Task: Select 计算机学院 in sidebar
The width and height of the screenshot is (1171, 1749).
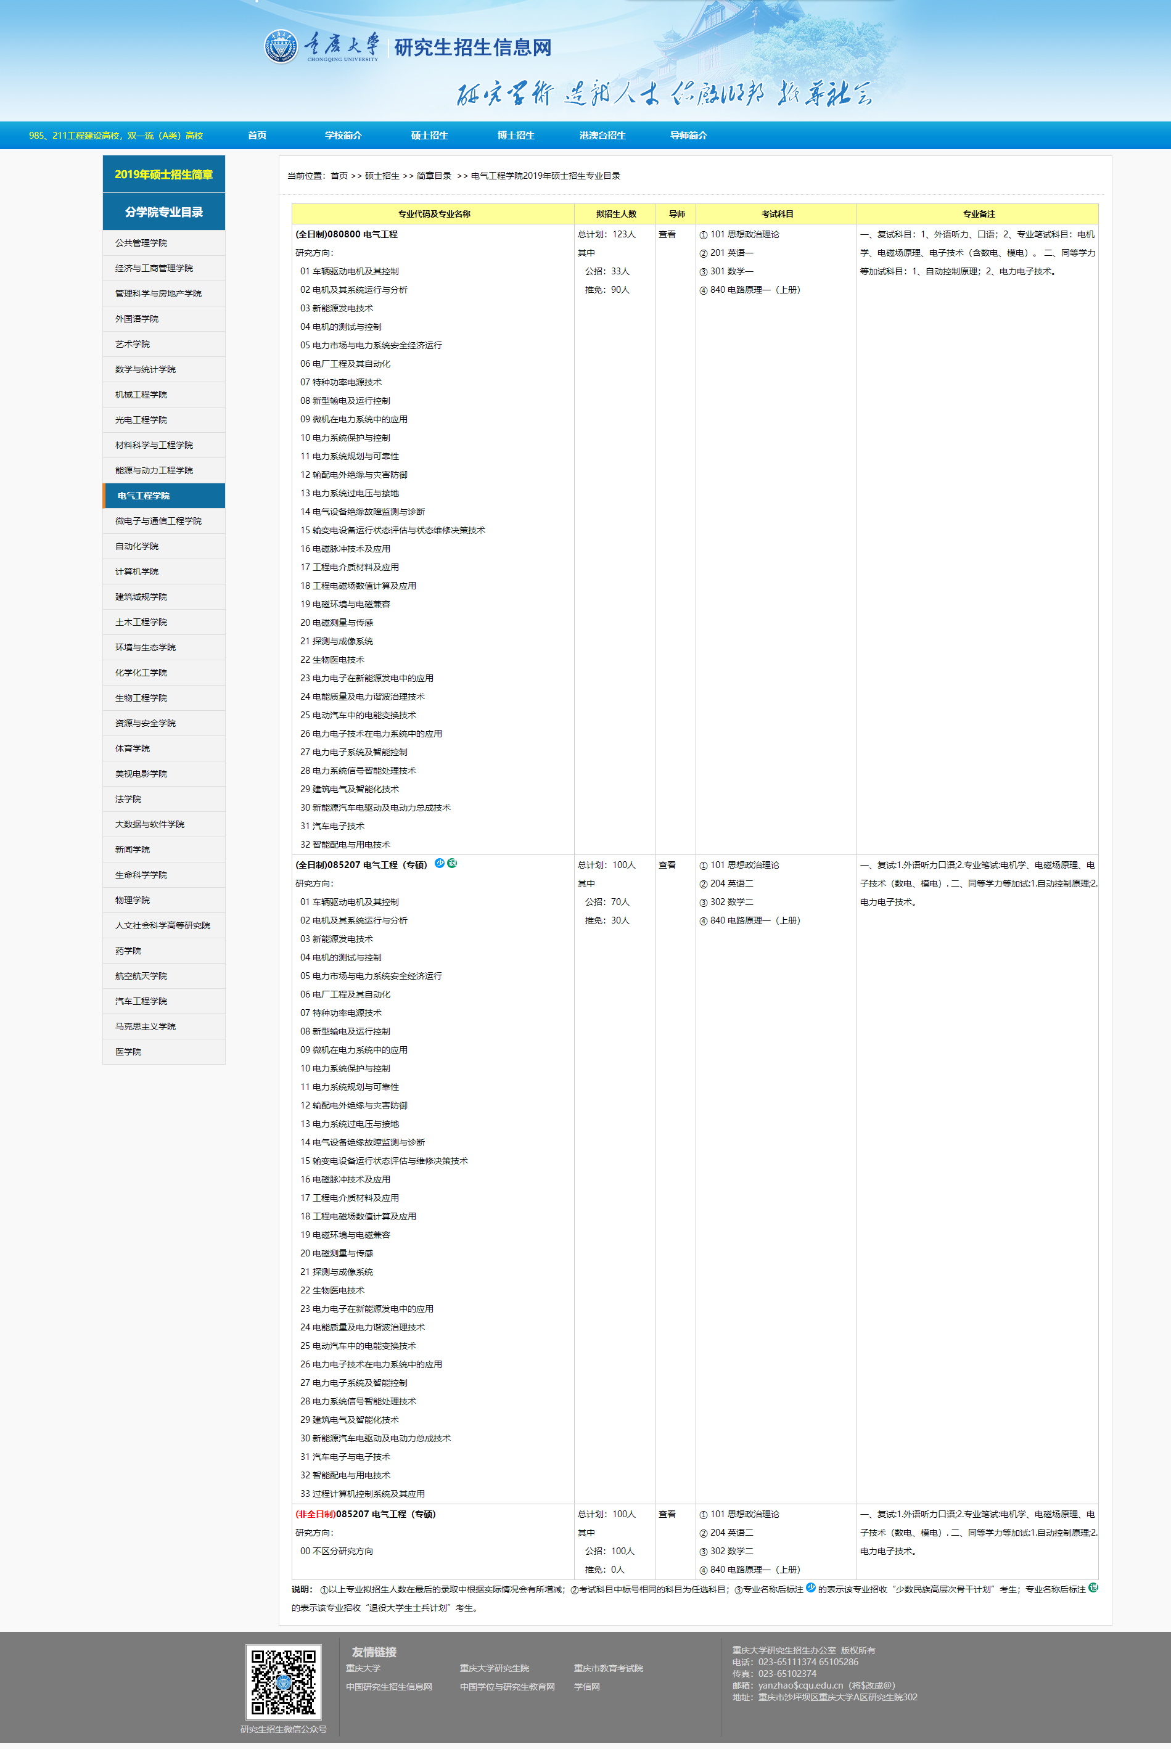Action: coord(163,572)
